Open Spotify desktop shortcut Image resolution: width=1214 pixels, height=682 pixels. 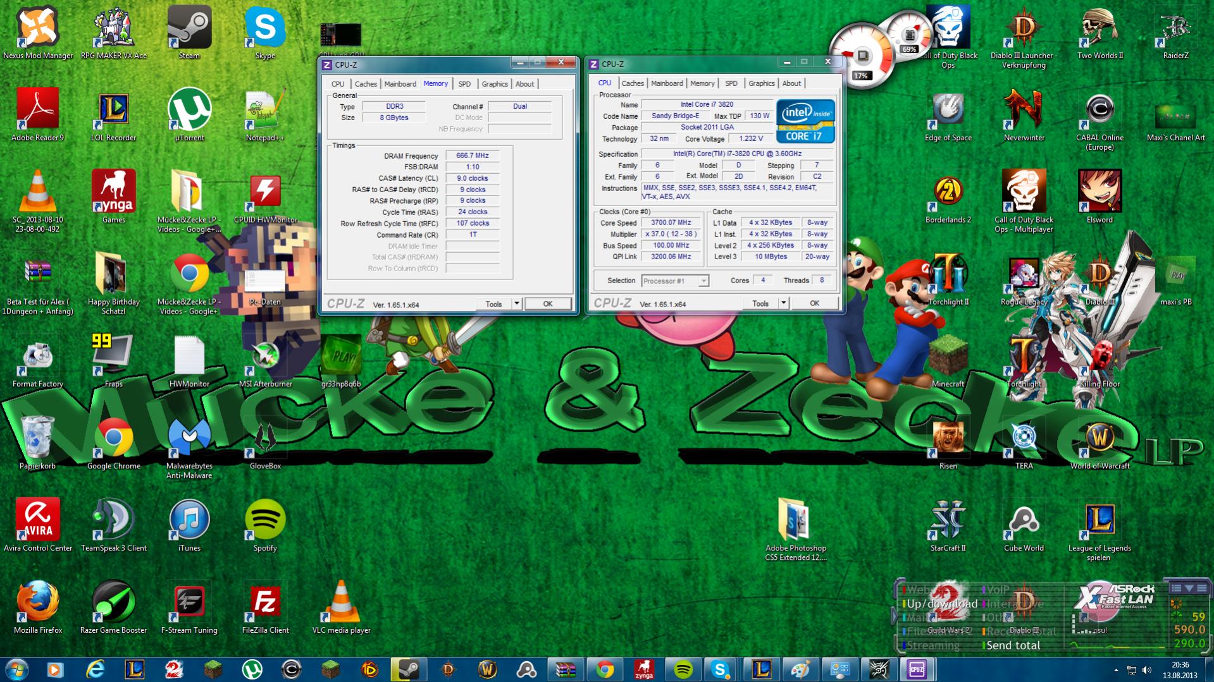coord(265,525)
